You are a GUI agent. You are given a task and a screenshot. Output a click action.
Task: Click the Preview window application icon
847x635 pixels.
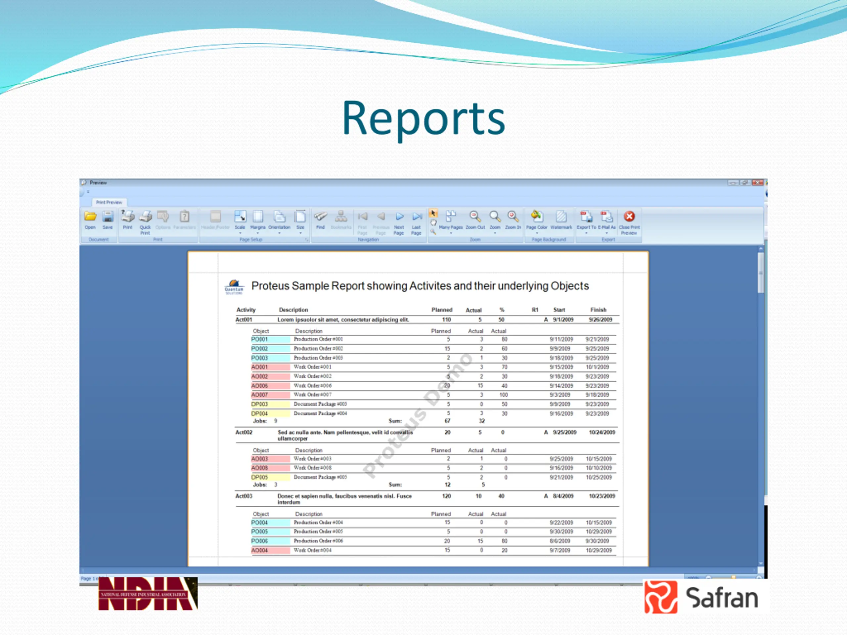tap(84, 183)
